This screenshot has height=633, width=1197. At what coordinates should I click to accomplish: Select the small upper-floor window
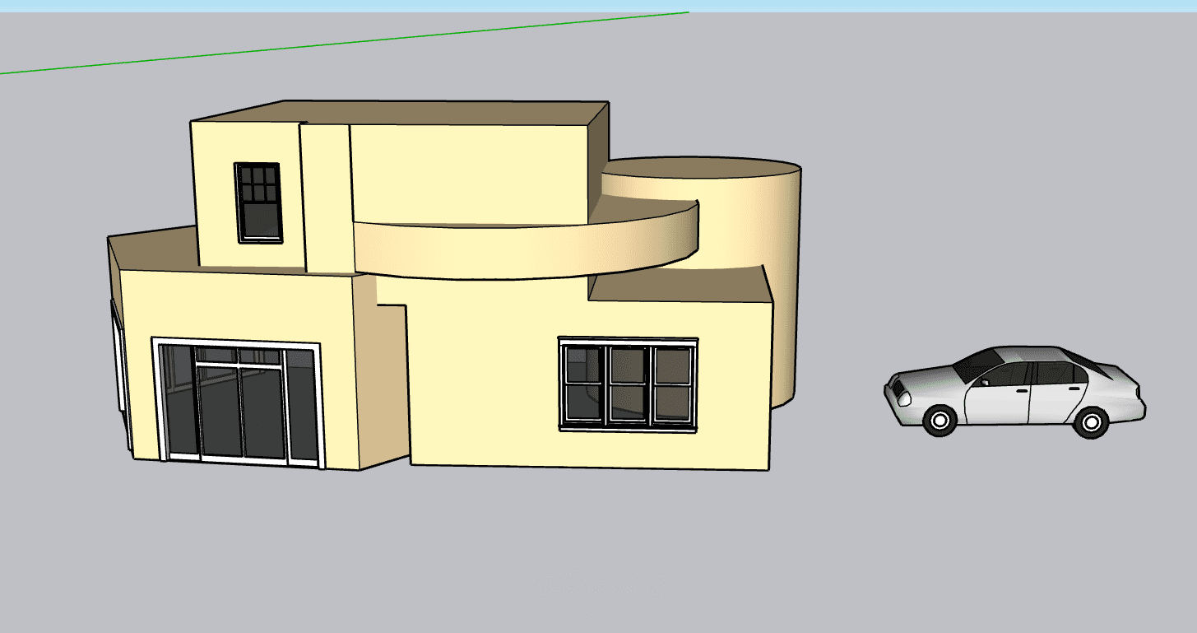(258, 202)
